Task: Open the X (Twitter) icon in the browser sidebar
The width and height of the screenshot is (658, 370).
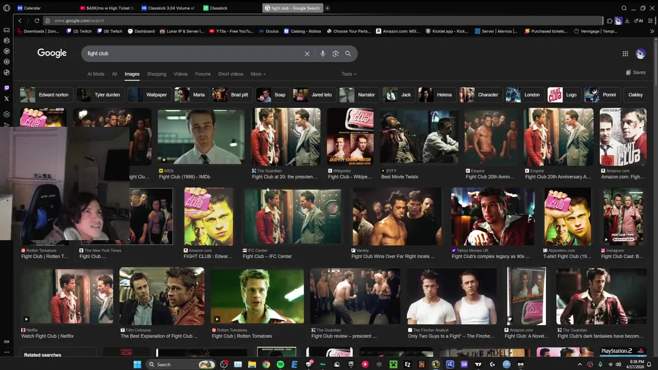Action: point(6,99)
